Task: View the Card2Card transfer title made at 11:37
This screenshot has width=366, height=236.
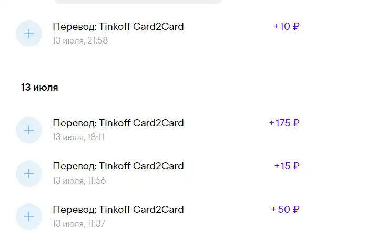Action: pyautogui.click(x=118, y=209)
